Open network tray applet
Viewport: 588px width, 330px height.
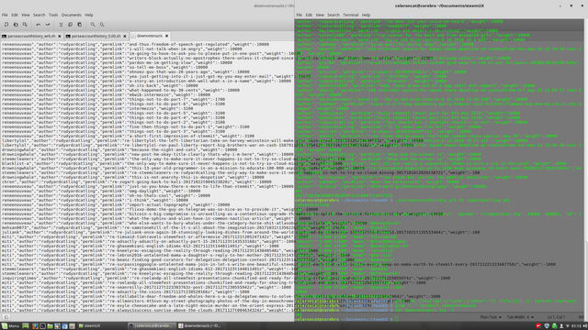click(x=568, y=326)
